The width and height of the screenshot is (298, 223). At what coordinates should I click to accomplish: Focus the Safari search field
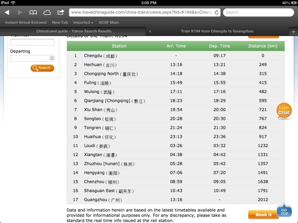[x=258, y=12]
